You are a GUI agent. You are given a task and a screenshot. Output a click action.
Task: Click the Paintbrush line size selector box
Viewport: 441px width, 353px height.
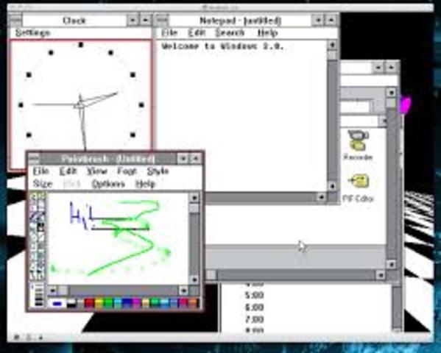(38, 295)
